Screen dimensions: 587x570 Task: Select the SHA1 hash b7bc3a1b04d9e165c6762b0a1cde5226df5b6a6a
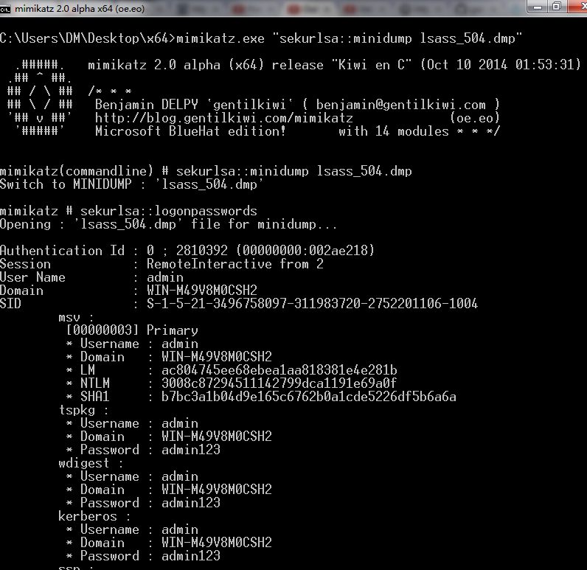[x=309, y=397]
